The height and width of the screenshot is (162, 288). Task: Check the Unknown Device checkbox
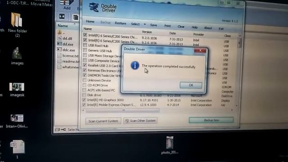coord(84,80)
